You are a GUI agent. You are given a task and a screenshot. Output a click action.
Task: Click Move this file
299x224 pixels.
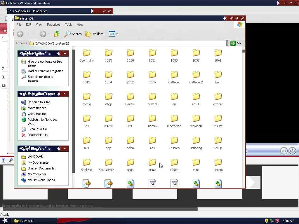(x=37, y=108)
